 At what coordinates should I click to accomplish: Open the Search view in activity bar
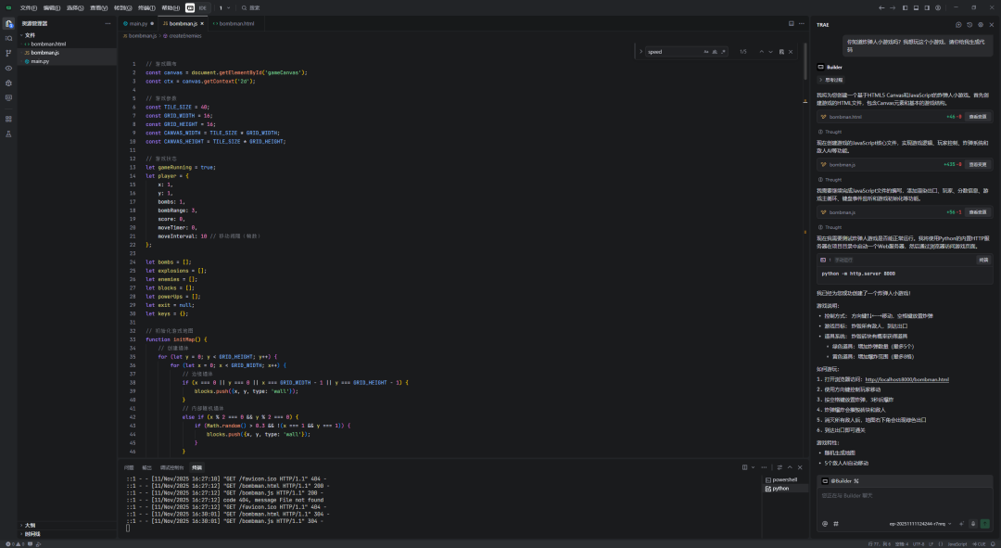click(x=8, y=38)
